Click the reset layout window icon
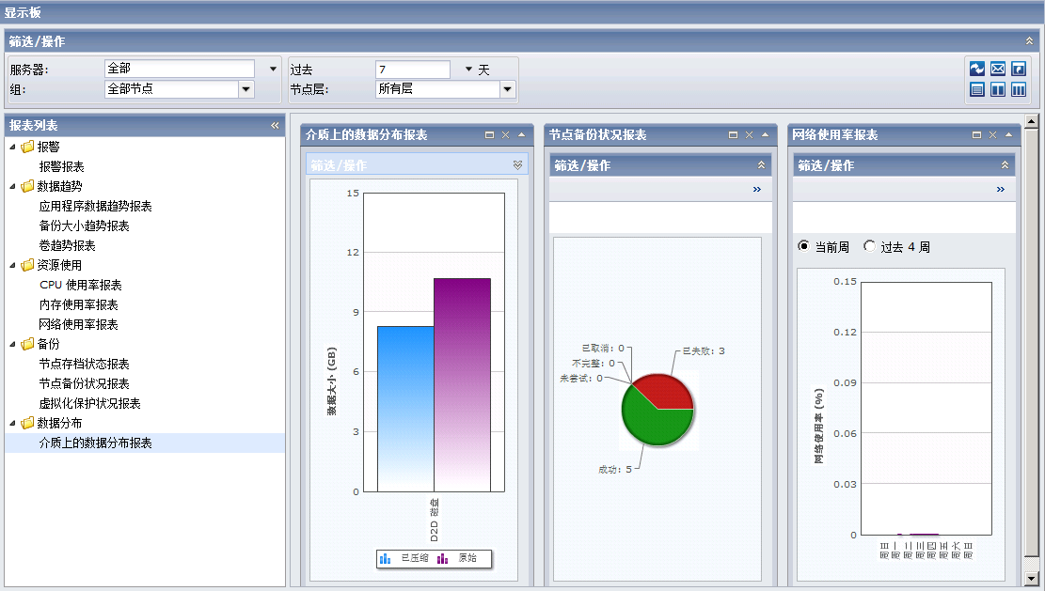Screen dimensions: 1045x591 coord(1019,69)
